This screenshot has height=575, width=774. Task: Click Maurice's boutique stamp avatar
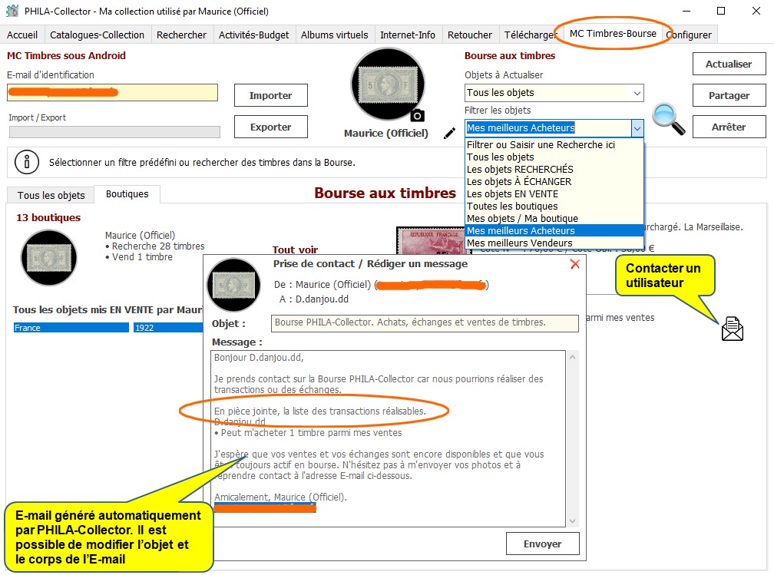pyautogui.click(x=49, y=258)
